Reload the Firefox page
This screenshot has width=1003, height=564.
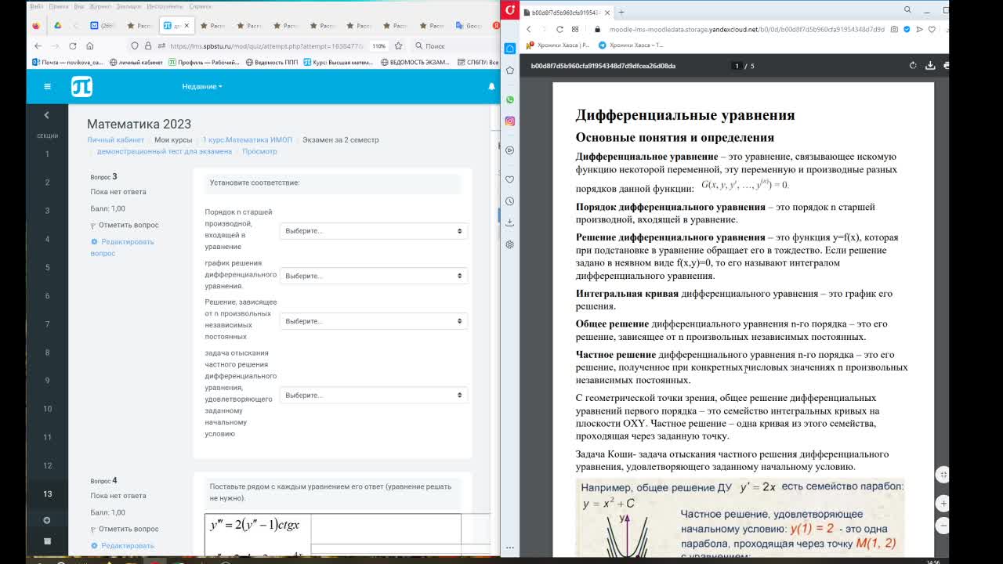click(x=72, y=46)
